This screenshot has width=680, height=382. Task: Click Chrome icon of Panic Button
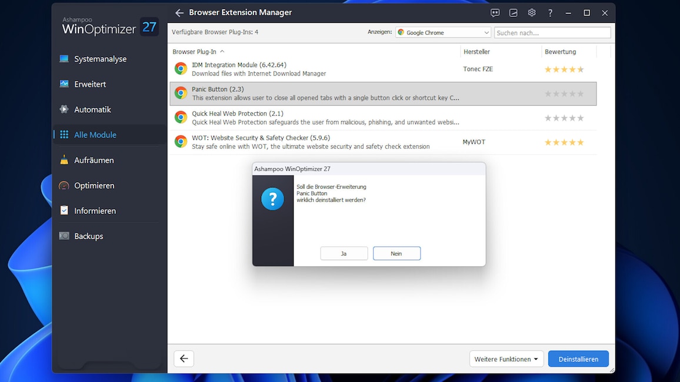coord(181,93)
